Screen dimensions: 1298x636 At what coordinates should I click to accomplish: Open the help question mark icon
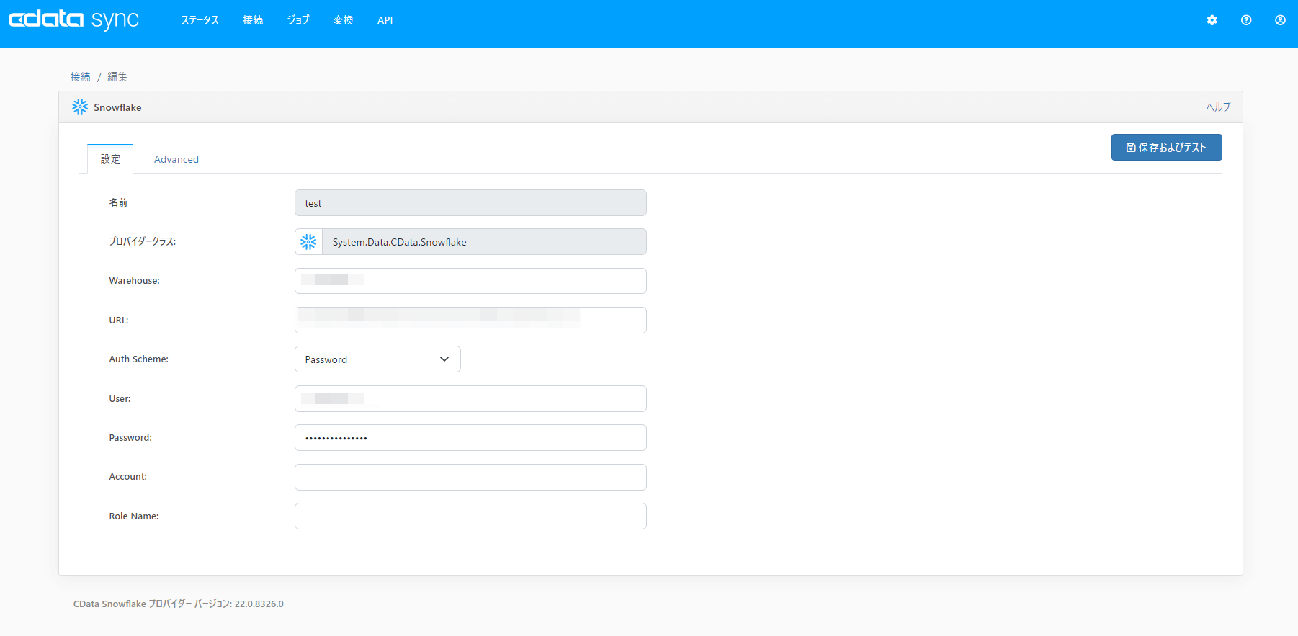coord(1246,20)
